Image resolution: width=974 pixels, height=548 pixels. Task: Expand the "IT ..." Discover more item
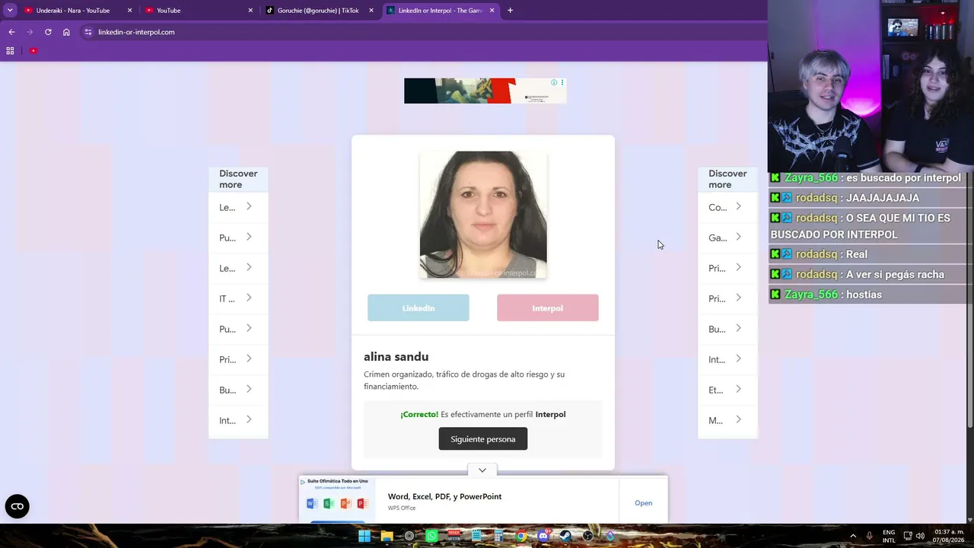click(x=238, y=298)
